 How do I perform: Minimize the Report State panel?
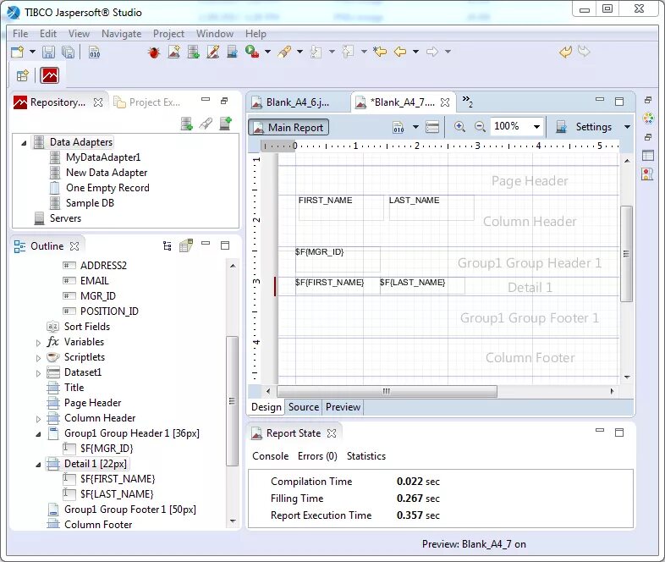[599, 430]
